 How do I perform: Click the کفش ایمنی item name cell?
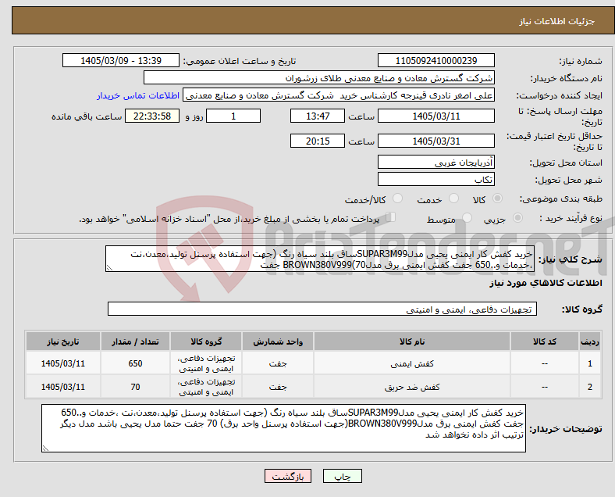[412, 363]
